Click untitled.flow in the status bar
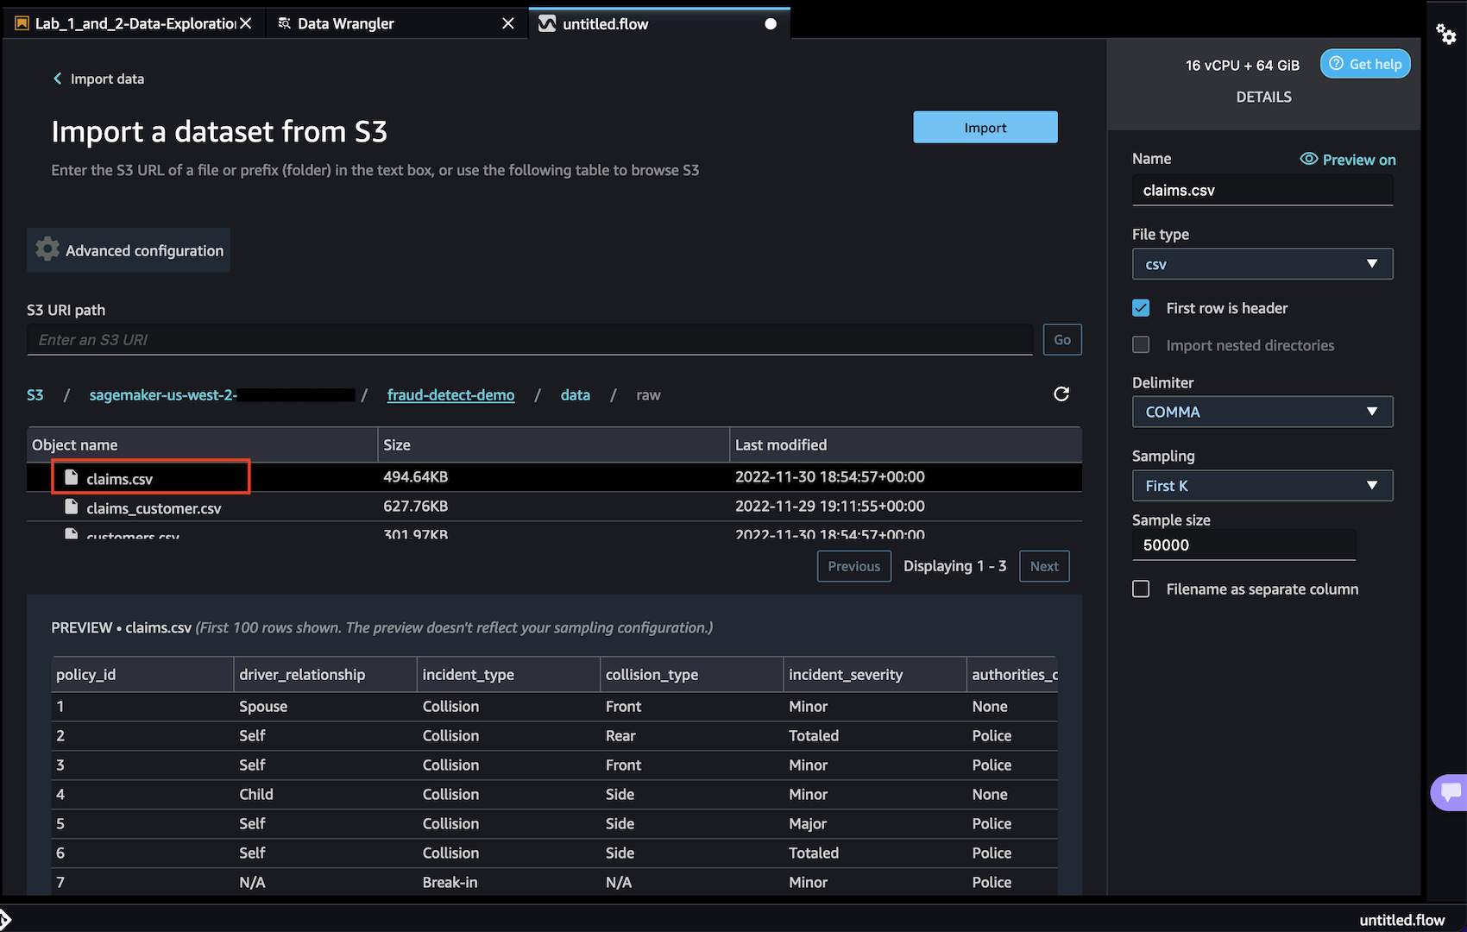The height and width of the screenshot is (932, 1467). coord(1402,920)
